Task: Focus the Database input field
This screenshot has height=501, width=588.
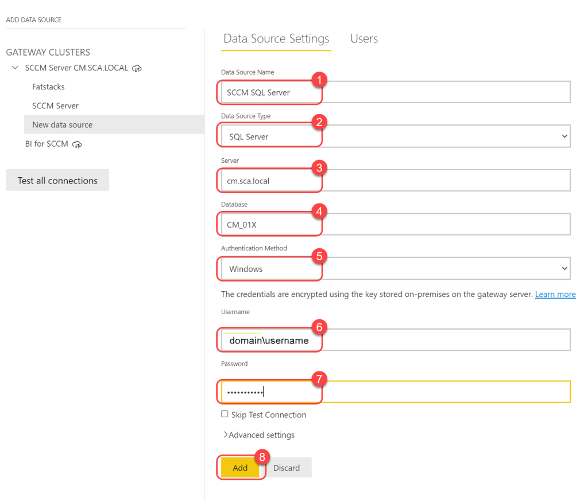Action: (395, 225)
